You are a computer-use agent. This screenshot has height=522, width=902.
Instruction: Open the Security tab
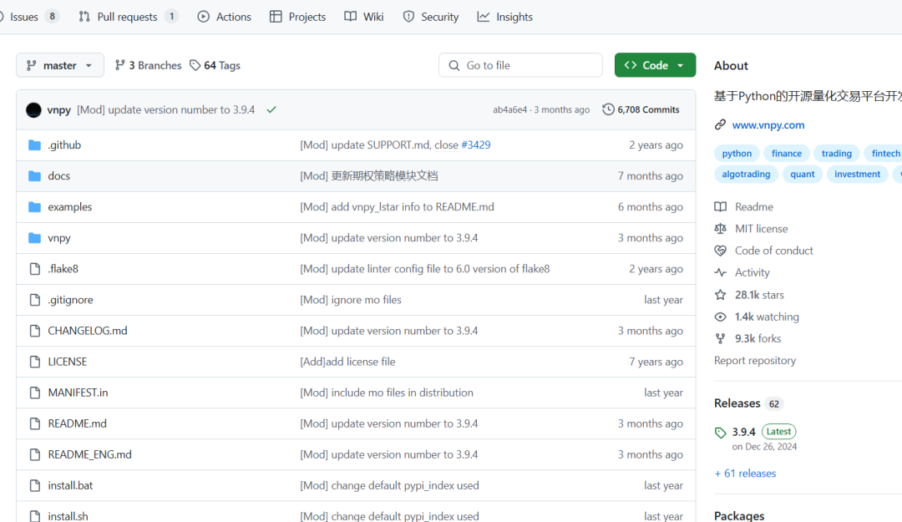pyautogui.click(x=431, y=17)
